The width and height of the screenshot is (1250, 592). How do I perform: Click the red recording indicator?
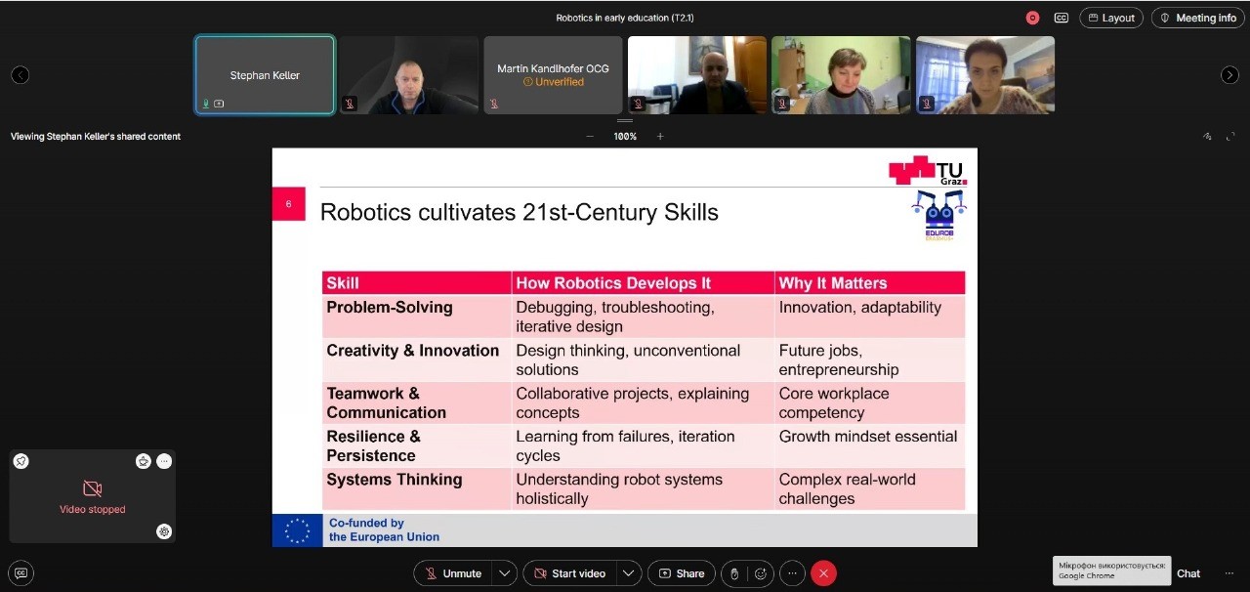click(x=1032, y=18)
